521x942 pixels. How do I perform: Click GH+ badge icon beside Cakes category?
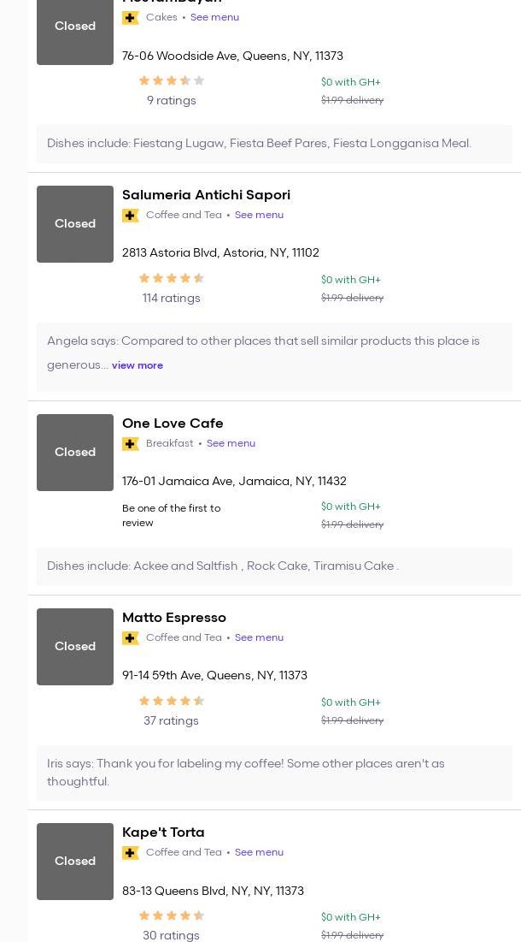coord(131,18)
